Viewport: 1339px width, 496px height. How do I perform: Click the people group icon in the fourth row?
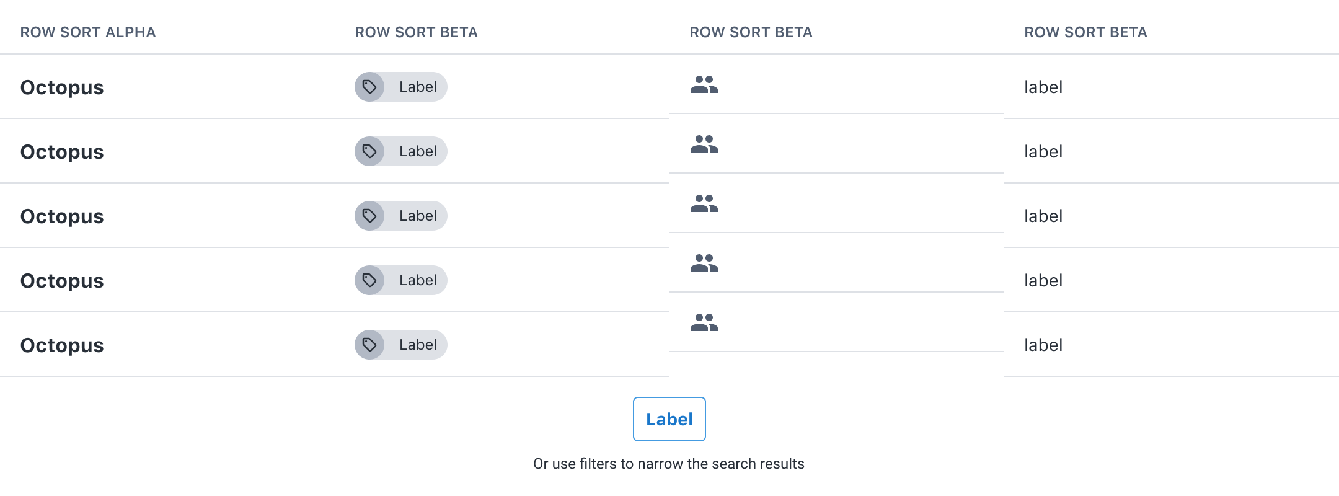[704, 263]
